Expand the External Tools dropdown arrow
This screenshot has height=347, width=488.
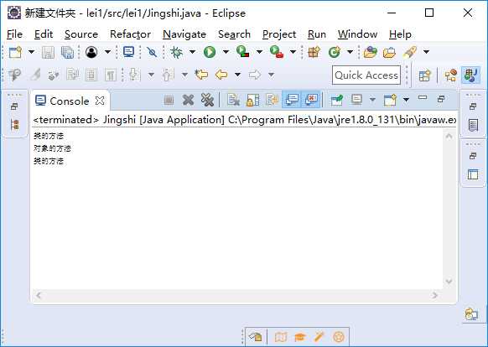[293, 52]
